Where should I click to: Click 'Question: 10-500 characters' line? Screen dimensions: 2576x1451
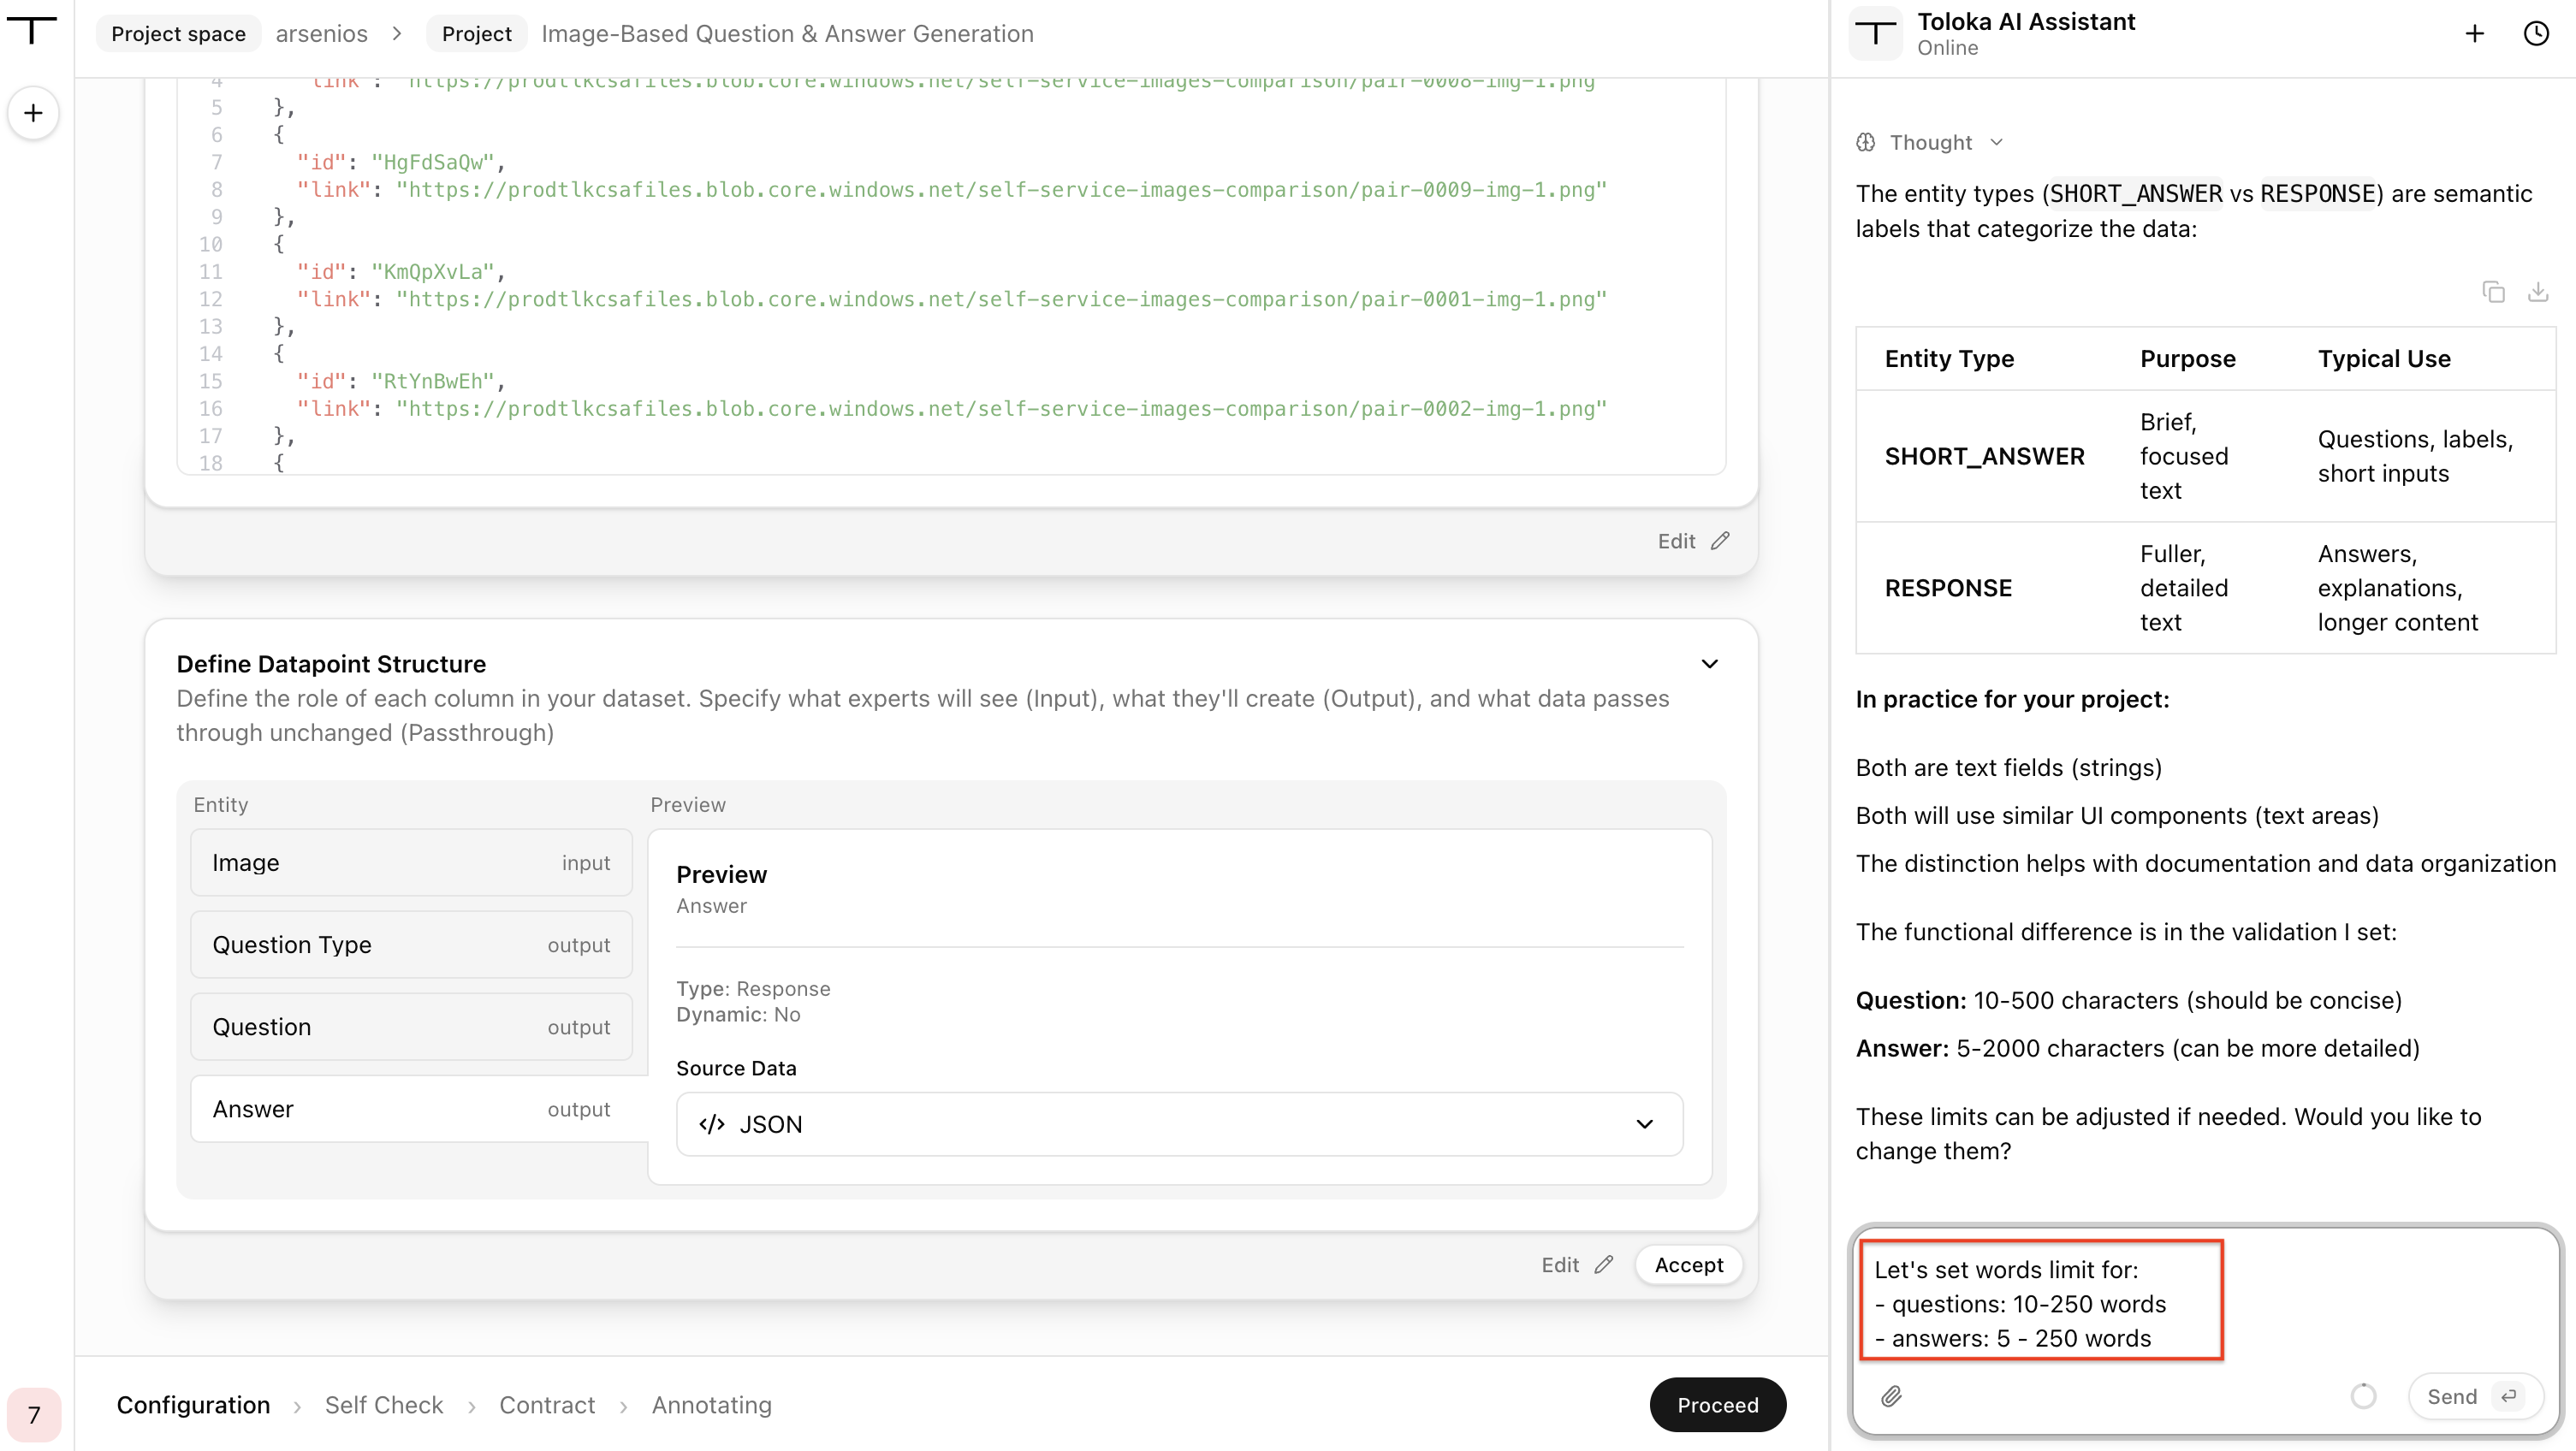coord(2128,1000)
